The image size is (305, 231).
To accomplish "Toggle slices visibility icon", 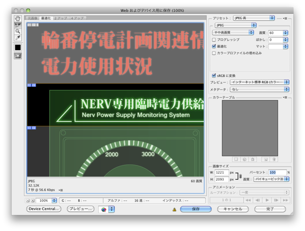I will pos(18,56).
